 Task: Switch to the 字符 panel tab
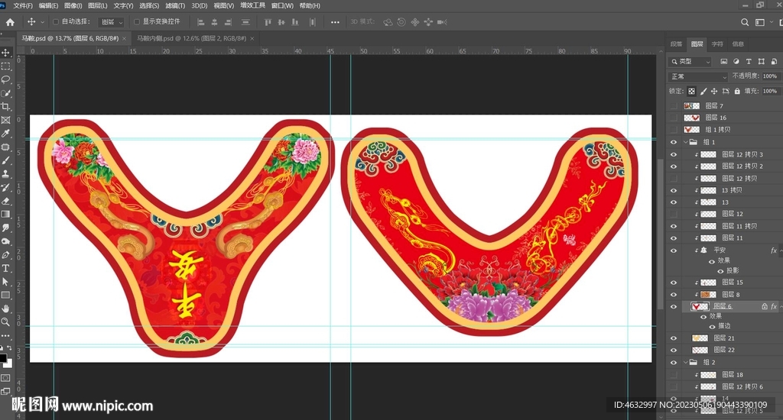click(x=717, y=44)
